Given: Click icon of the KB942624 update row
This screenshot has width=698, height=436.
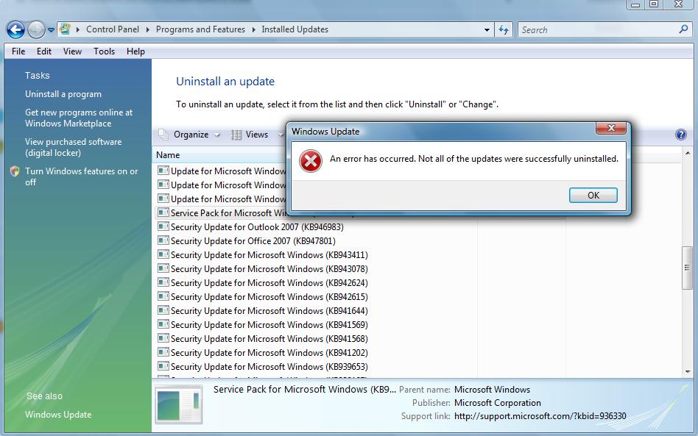Looking at the screenshot, I should (163, 282).
